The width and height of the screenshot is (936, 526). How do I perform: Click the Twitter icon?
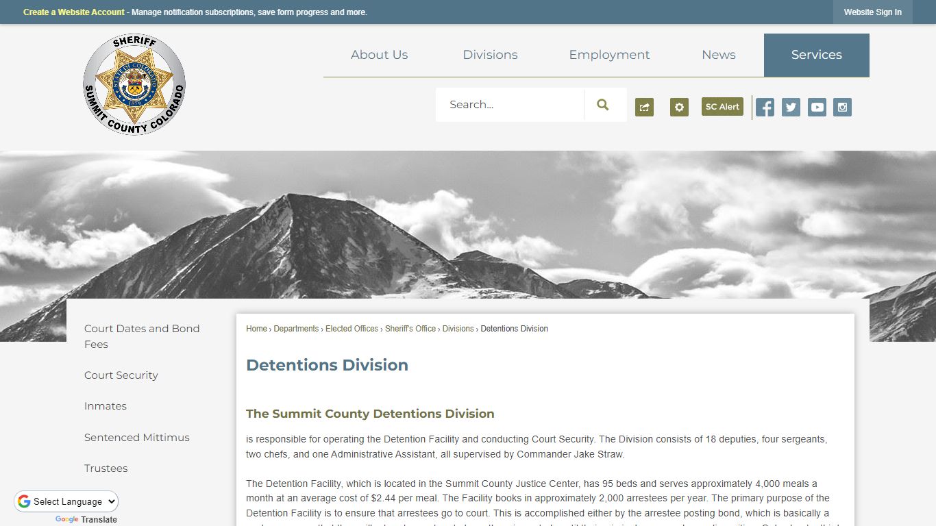pyautogui.click(x=790, y=107)
